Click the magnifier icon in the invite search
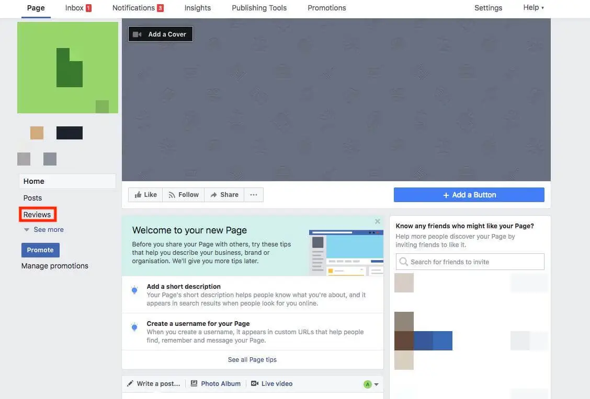590x399 pixels. (x=403, y=262)
